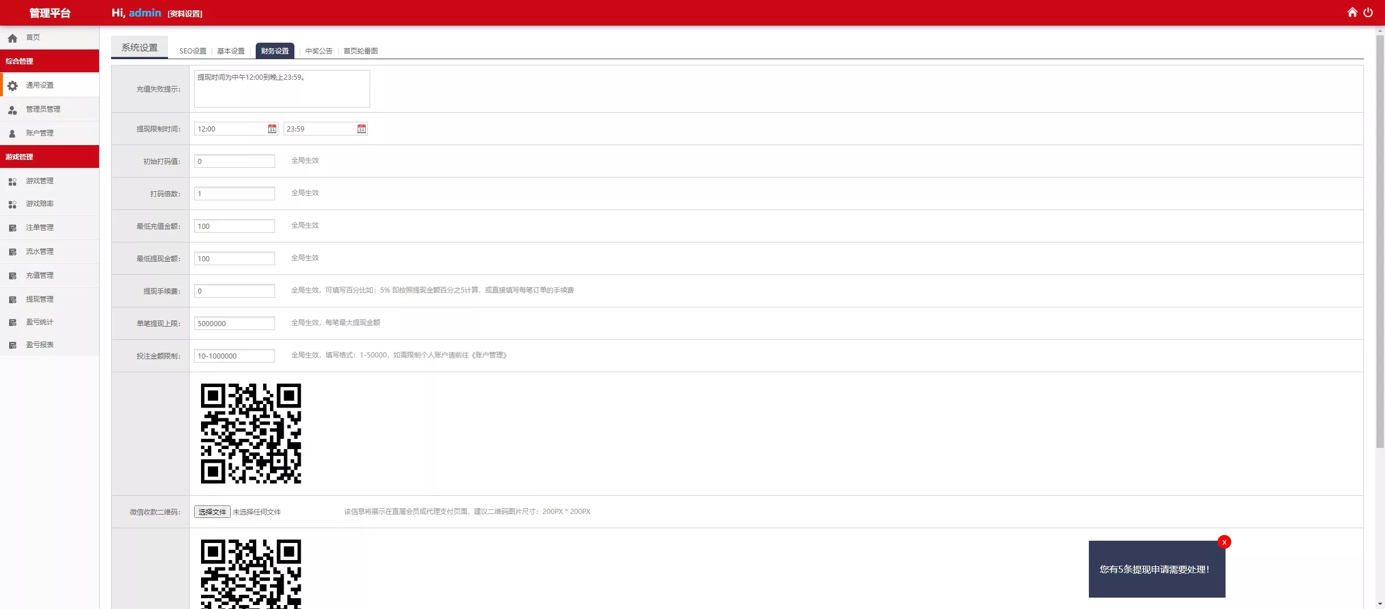Switch to the SEO设置 tab
This screenshot has height=609, width=1385.
(192, 51)
